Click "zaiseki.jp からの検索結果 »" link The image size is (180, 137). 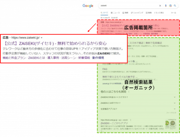pos(112,84)
